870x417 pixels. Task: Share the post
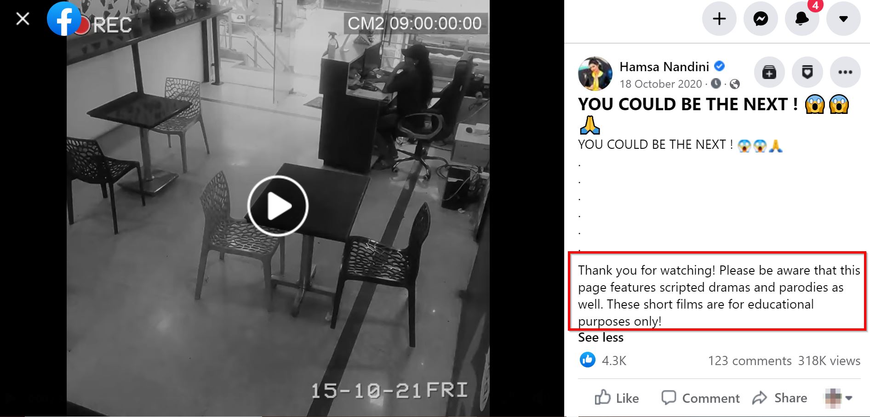780,398
